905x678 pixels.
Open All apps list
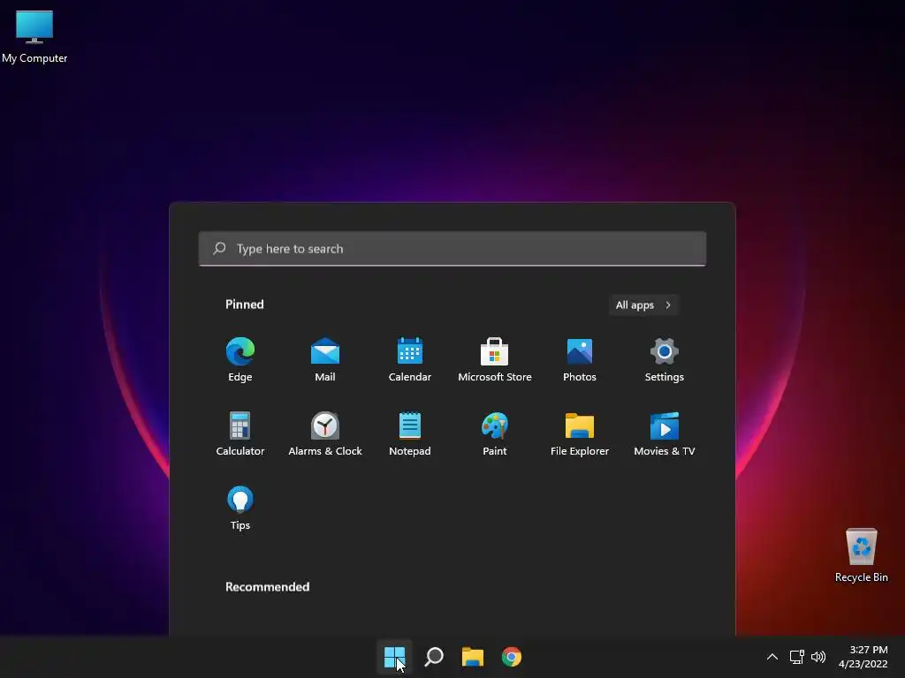(643, 305)
